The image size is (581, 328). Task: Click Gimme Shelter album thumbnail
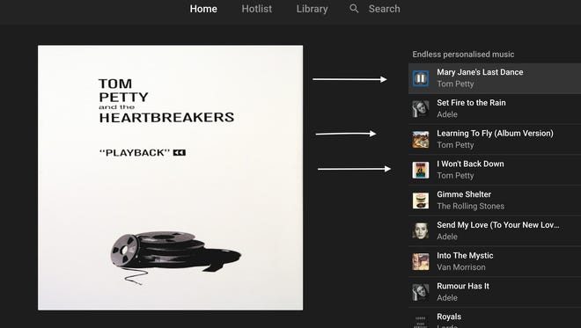[x=421, y=200]
